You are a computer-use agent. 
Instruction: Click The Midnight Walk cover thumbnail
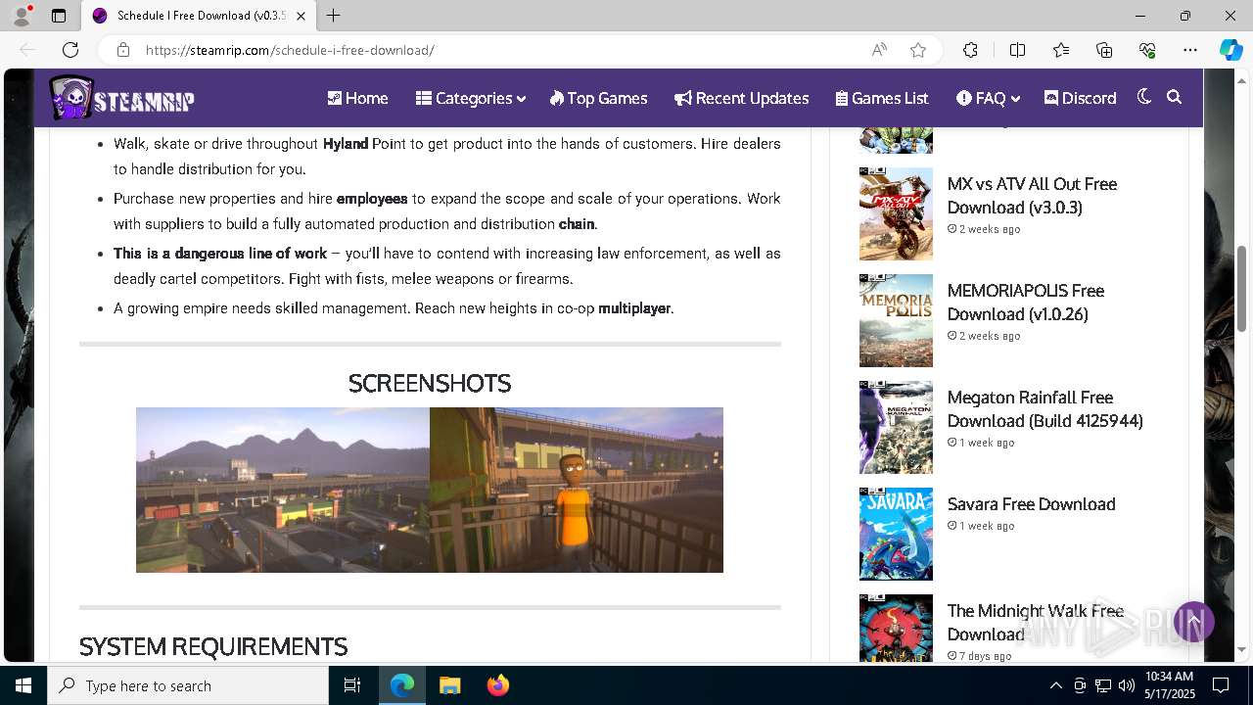896,629
